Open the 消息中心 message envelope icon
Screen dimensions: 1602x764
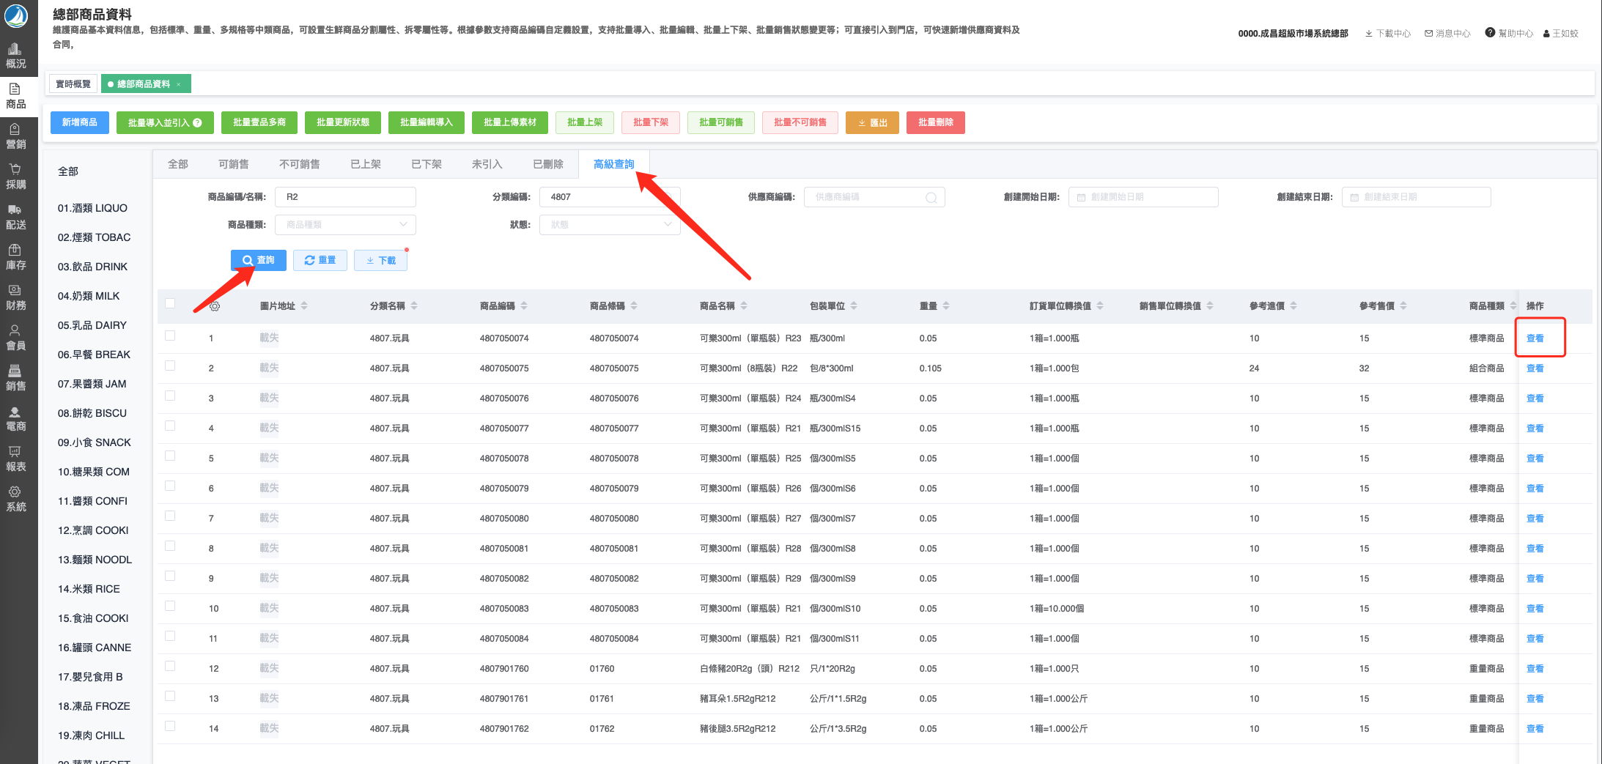click(x=1429, y=34)
